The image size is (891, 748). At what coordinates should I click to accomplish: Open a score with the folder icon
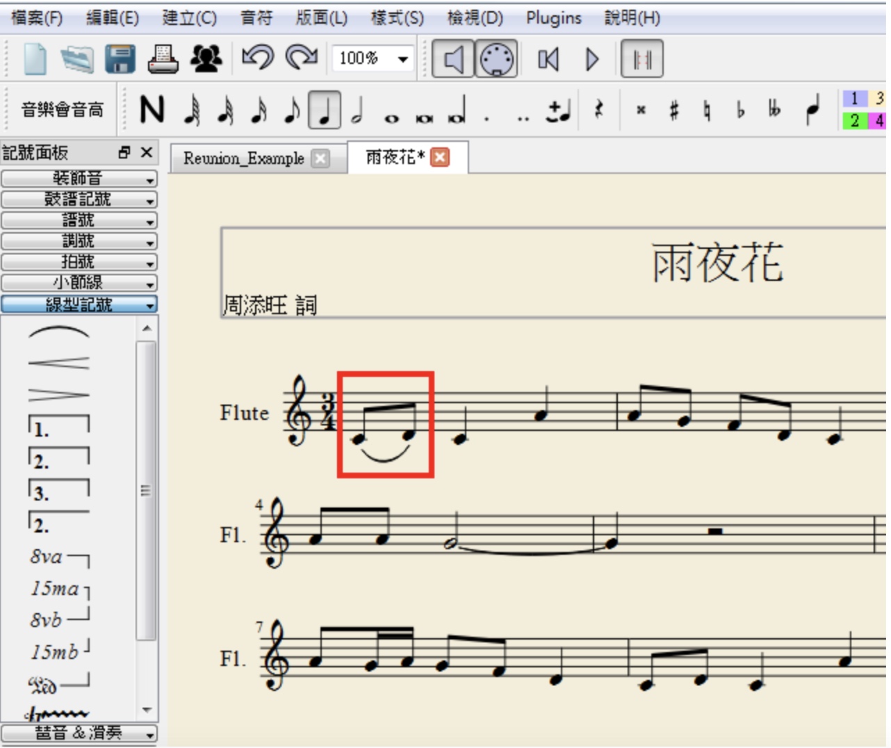(x=77, y=58)
